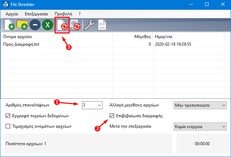Click the add folder toolbar icon

tap(22, 25)
